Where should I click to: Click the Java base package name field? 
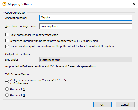86,26
